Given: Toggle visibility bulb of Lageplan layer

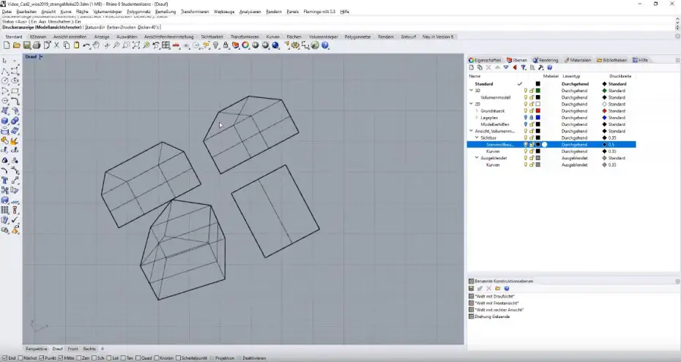Looking at the screenshot, I should pyautogui.click(x=526, y=118).
